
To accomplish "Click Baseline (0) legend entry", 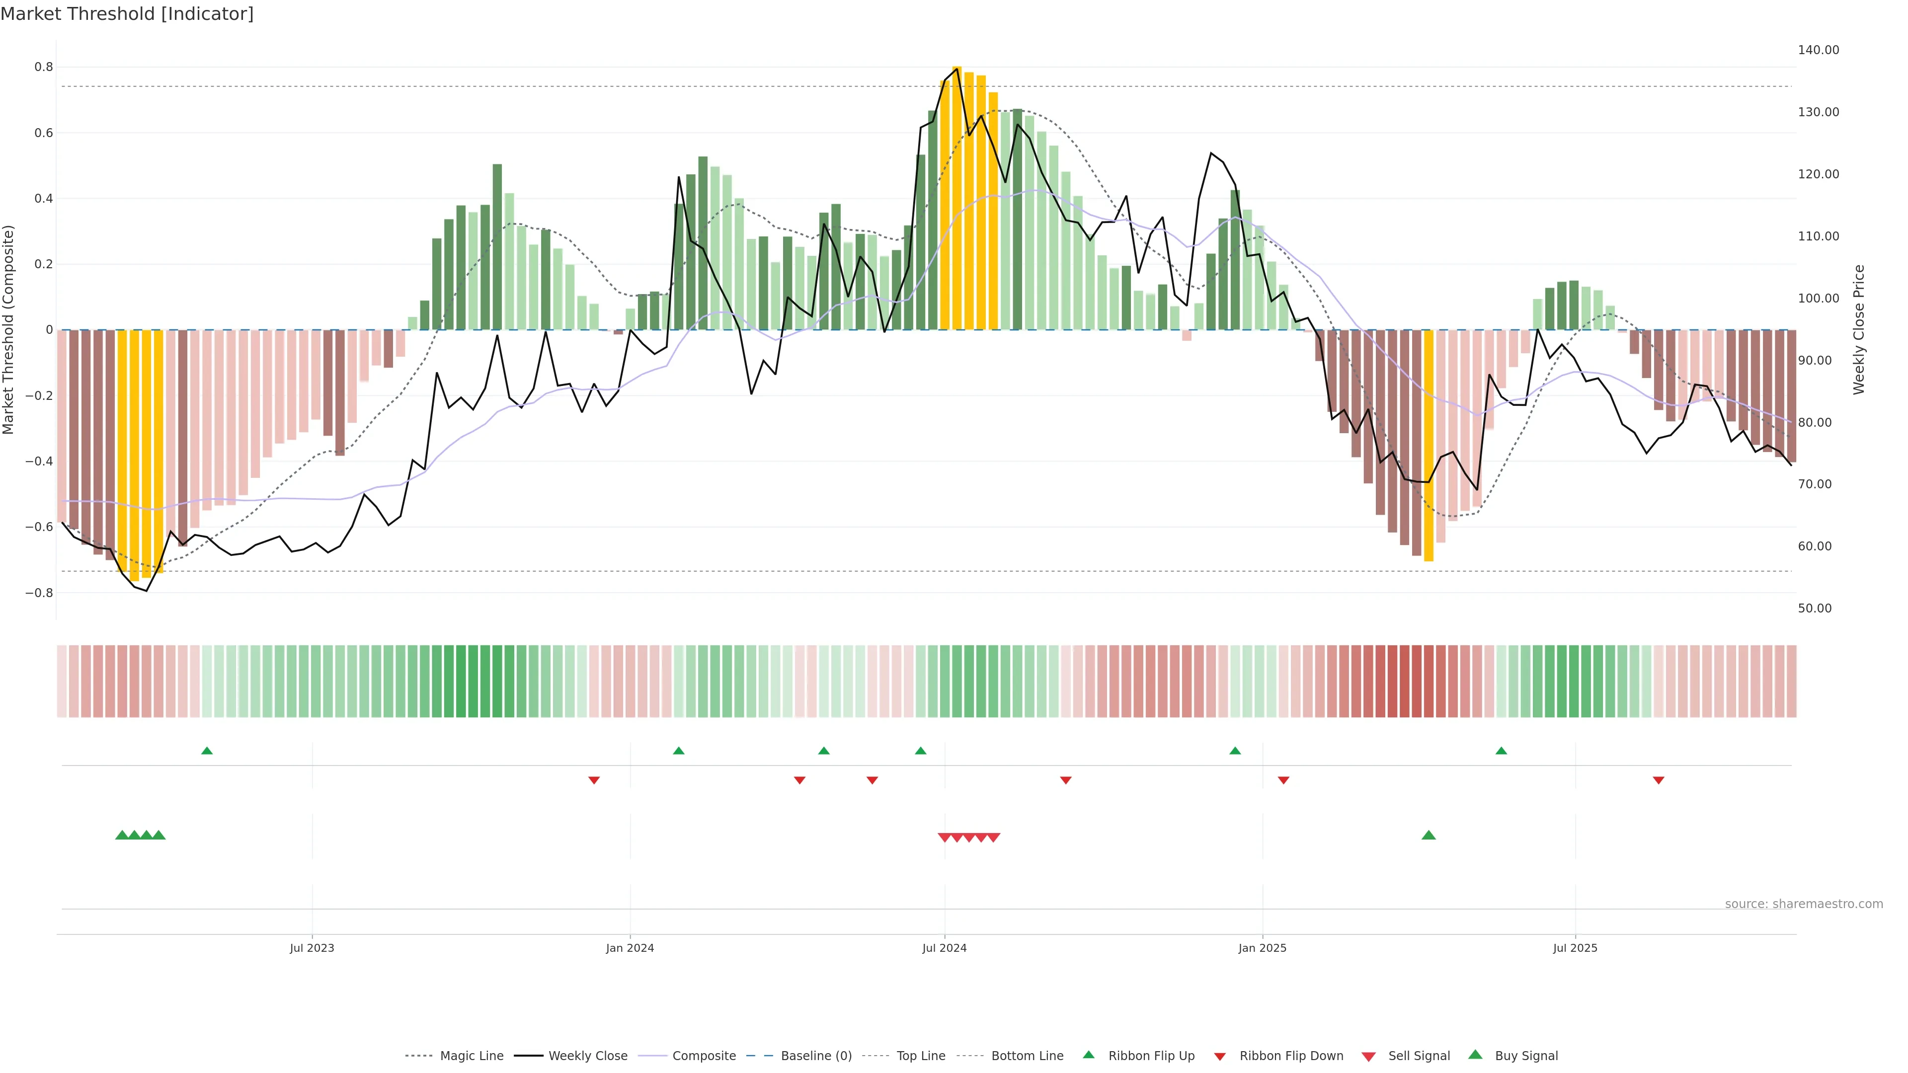I will 815,1056.
